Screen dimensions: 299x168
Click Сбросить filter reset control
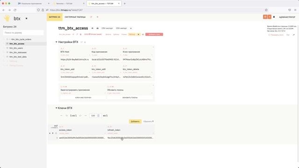(x=149, y=121)
